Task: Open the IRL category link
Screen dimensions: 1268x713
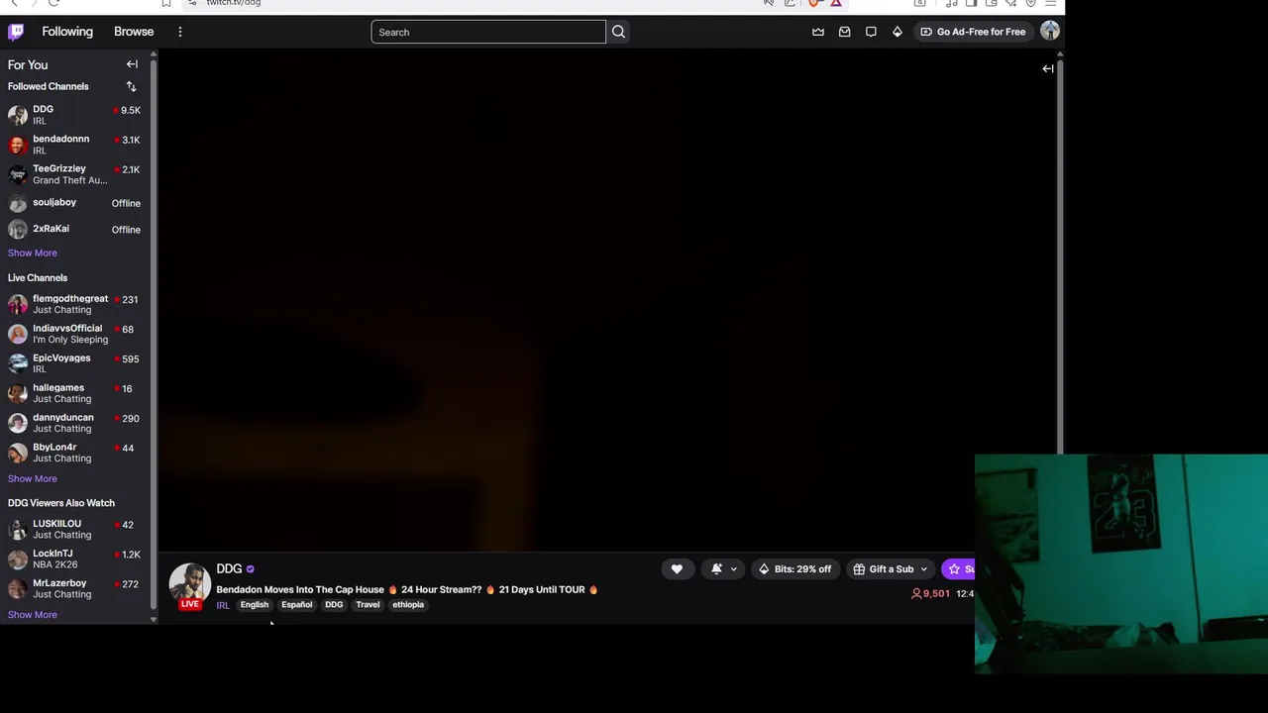Action: pyautogui.click(x=223, y=605)
